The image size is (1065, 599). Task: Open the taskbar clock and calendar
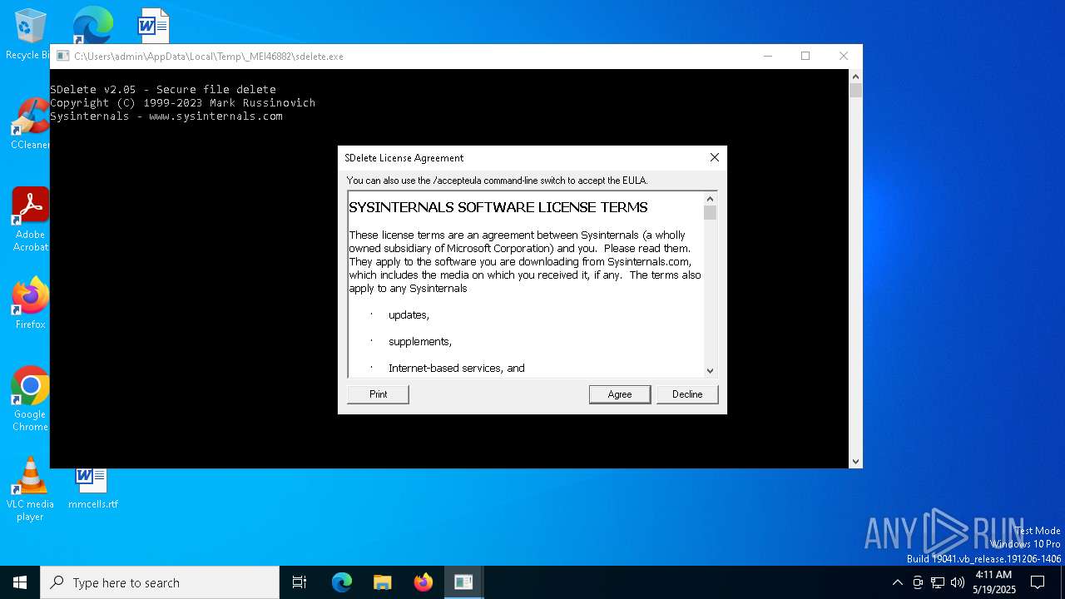tap(993, 582)
